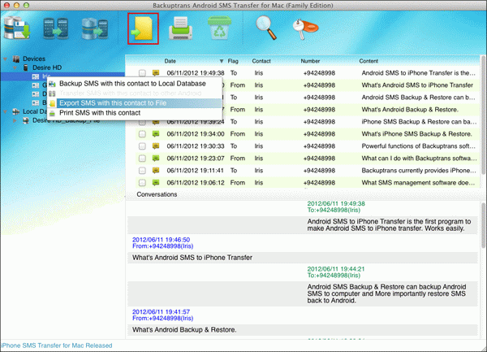Click the contact card icon beside Iris

click(36, 76)
